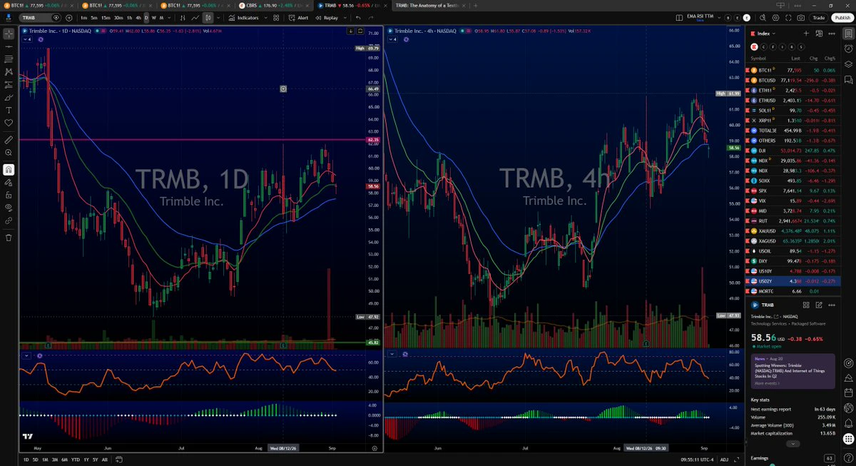Select the 15m timeframe
The width and height of the screenshot is (856, 466).
click(x=106, y=17)
